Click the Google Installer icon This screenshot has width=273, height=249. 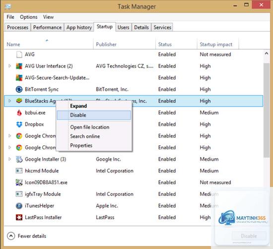tap(19, 159)
